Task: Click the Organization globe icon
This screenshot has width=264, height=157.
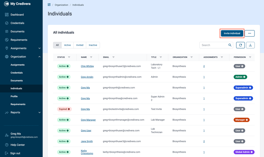Action: tap(7, 57)
